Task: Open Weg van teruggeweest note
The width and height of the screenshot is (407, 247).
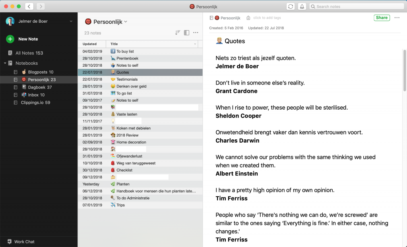Action: click(140, 163)
